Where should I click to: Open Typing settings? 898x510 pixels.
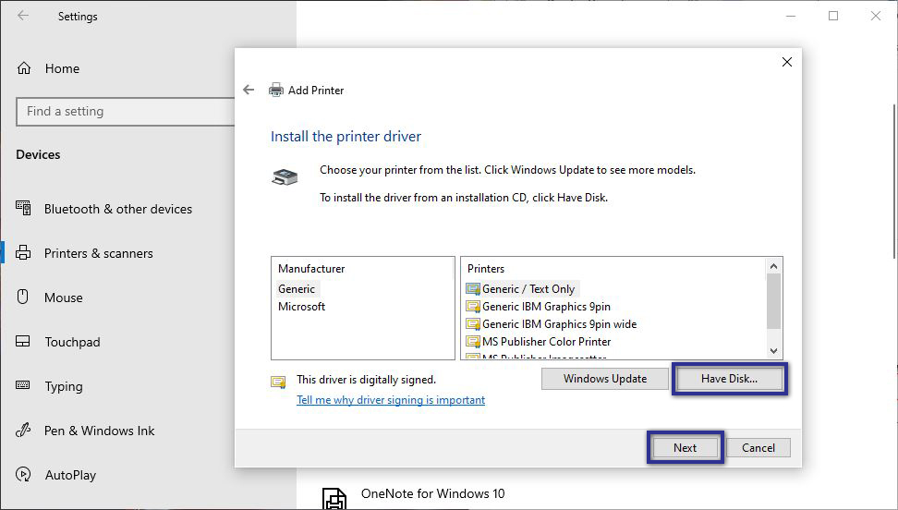pyautogui.click(x=64, y=387)
